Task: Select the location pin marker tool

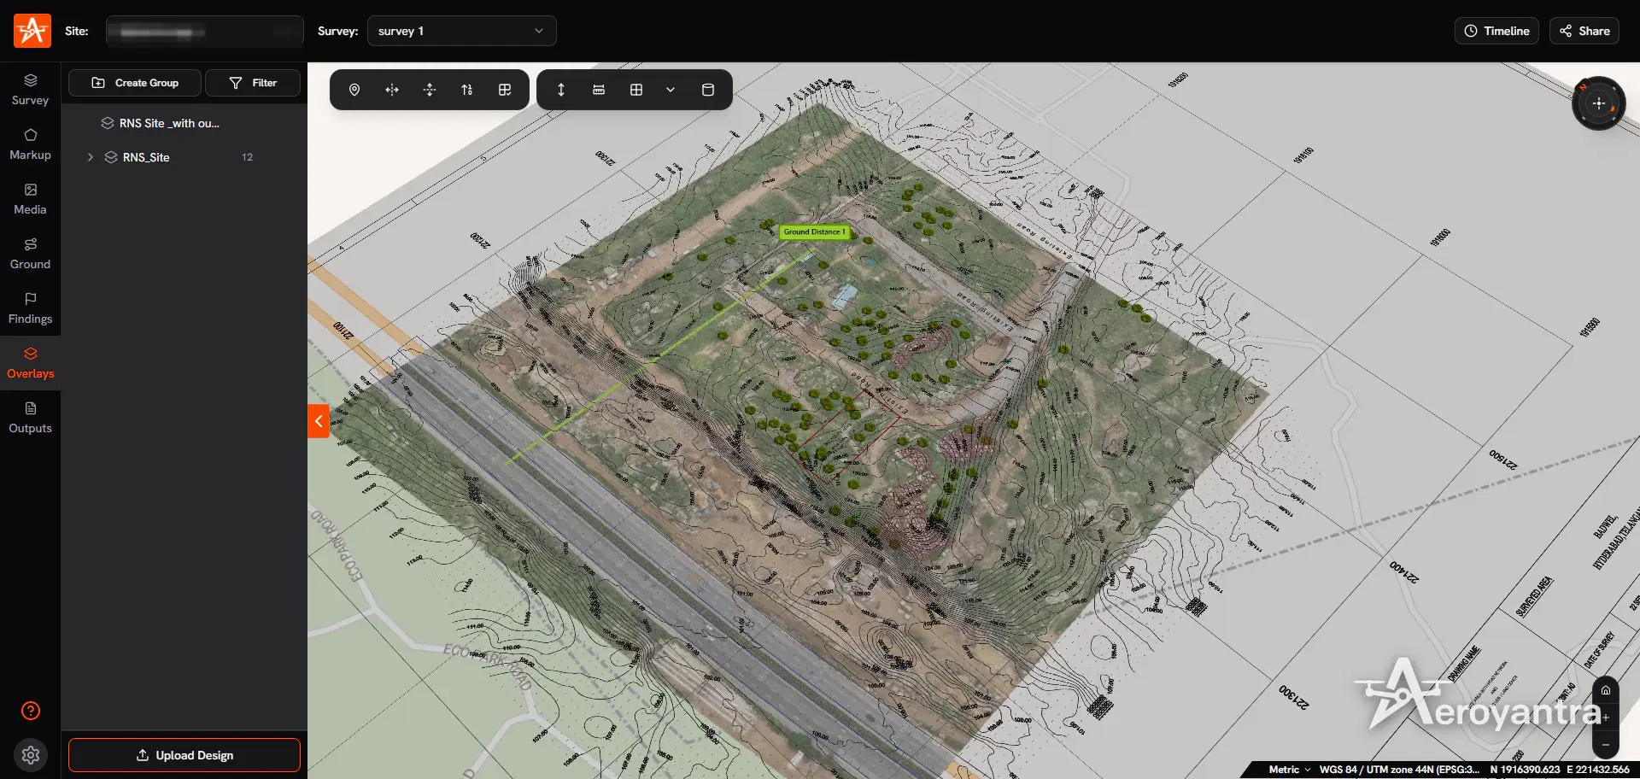Action: (354, 90)
